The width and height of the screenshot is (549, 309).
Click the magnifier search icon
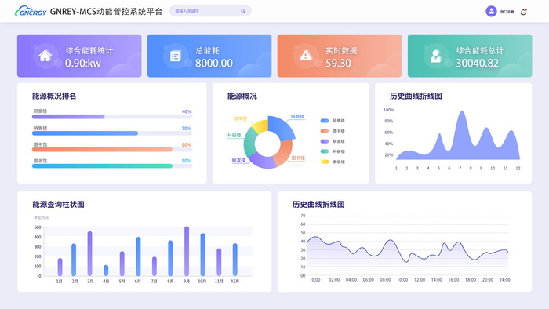tap(243, 11)
